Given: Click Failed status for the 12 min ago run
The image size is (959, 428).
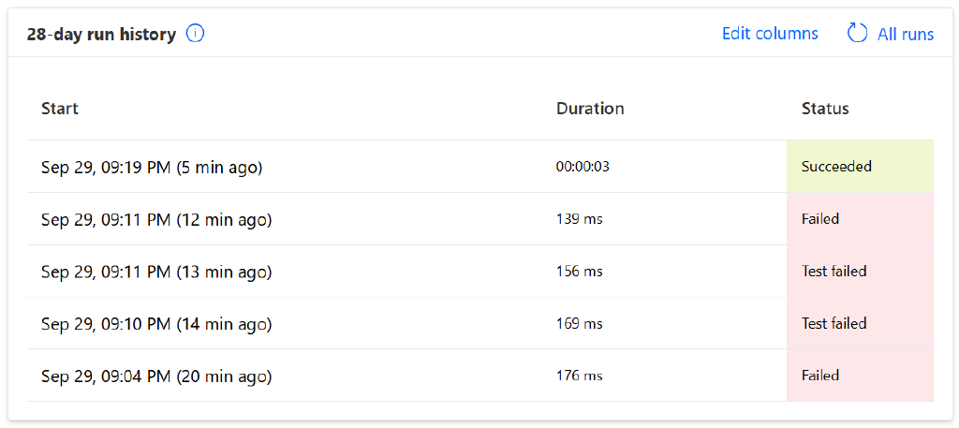Looking at the screenshot, I should click(x=820, y=219).
